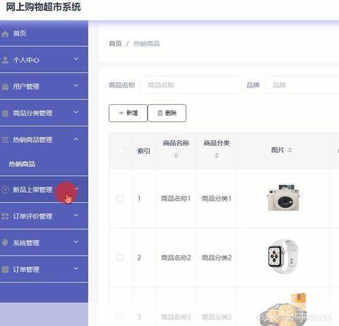Click the 商品分类3 table cell

217,317
